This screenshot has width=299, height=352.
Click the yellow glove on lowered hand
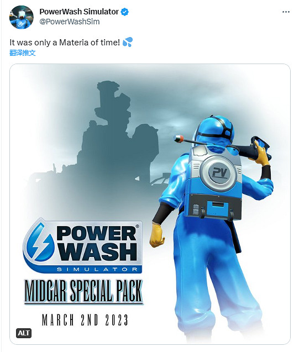point(157,235)
